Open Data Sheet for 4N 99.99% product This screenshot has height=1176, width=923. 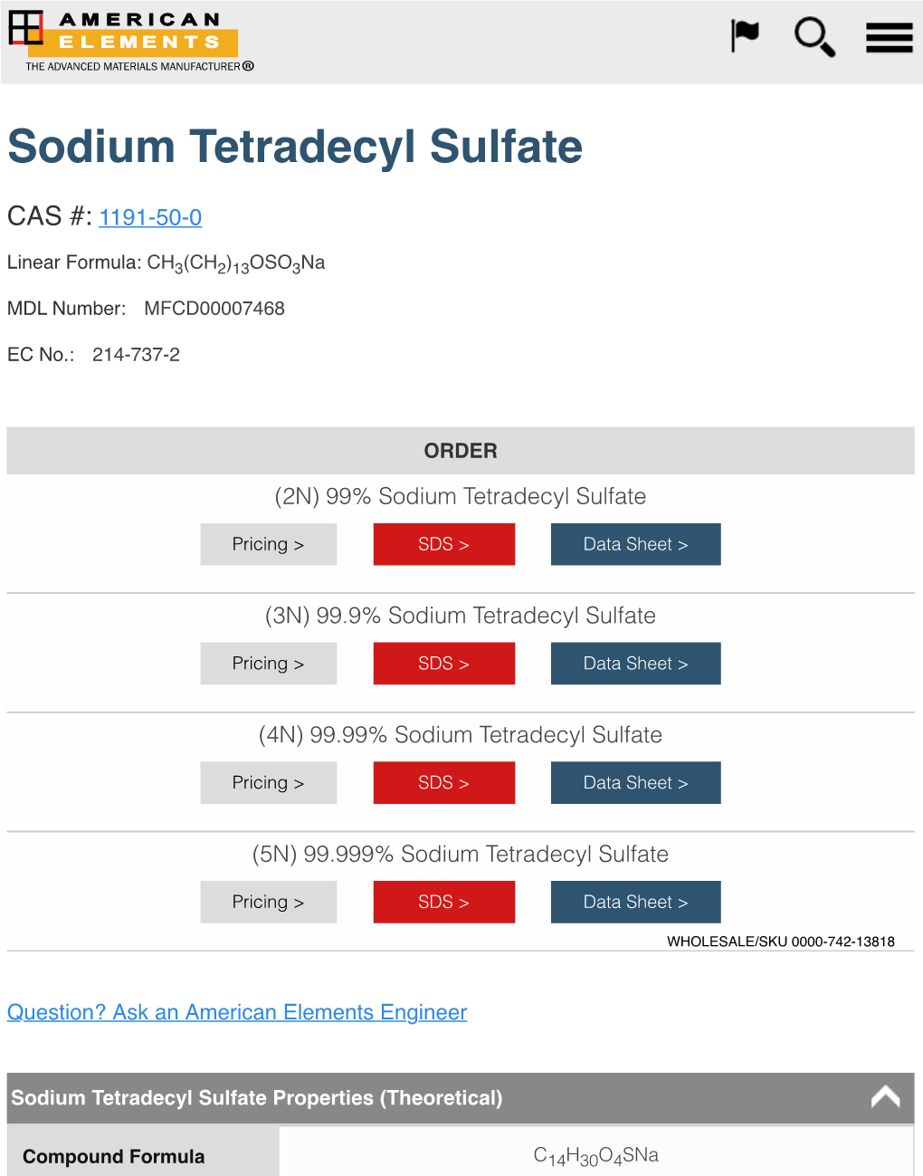(635, 783)
